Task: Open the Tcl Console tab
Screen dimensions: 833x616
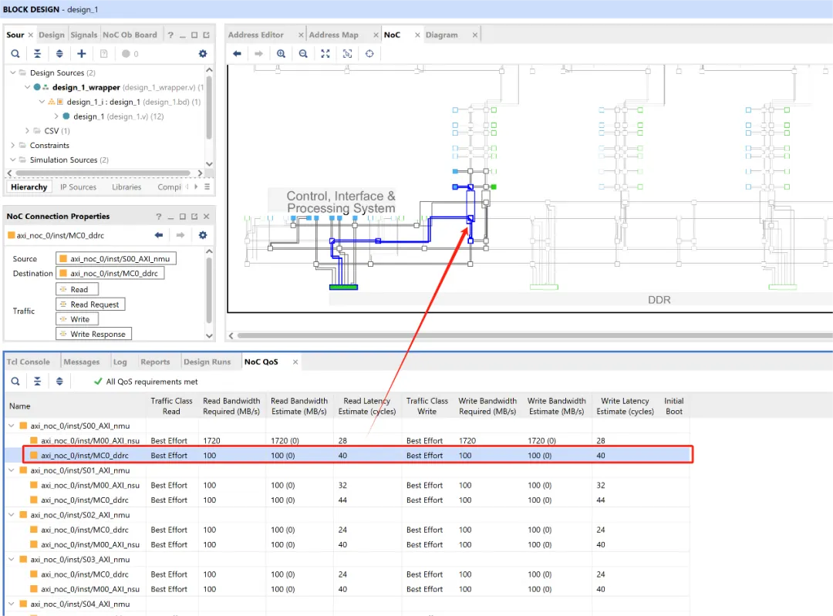Action: click(29, 362)
